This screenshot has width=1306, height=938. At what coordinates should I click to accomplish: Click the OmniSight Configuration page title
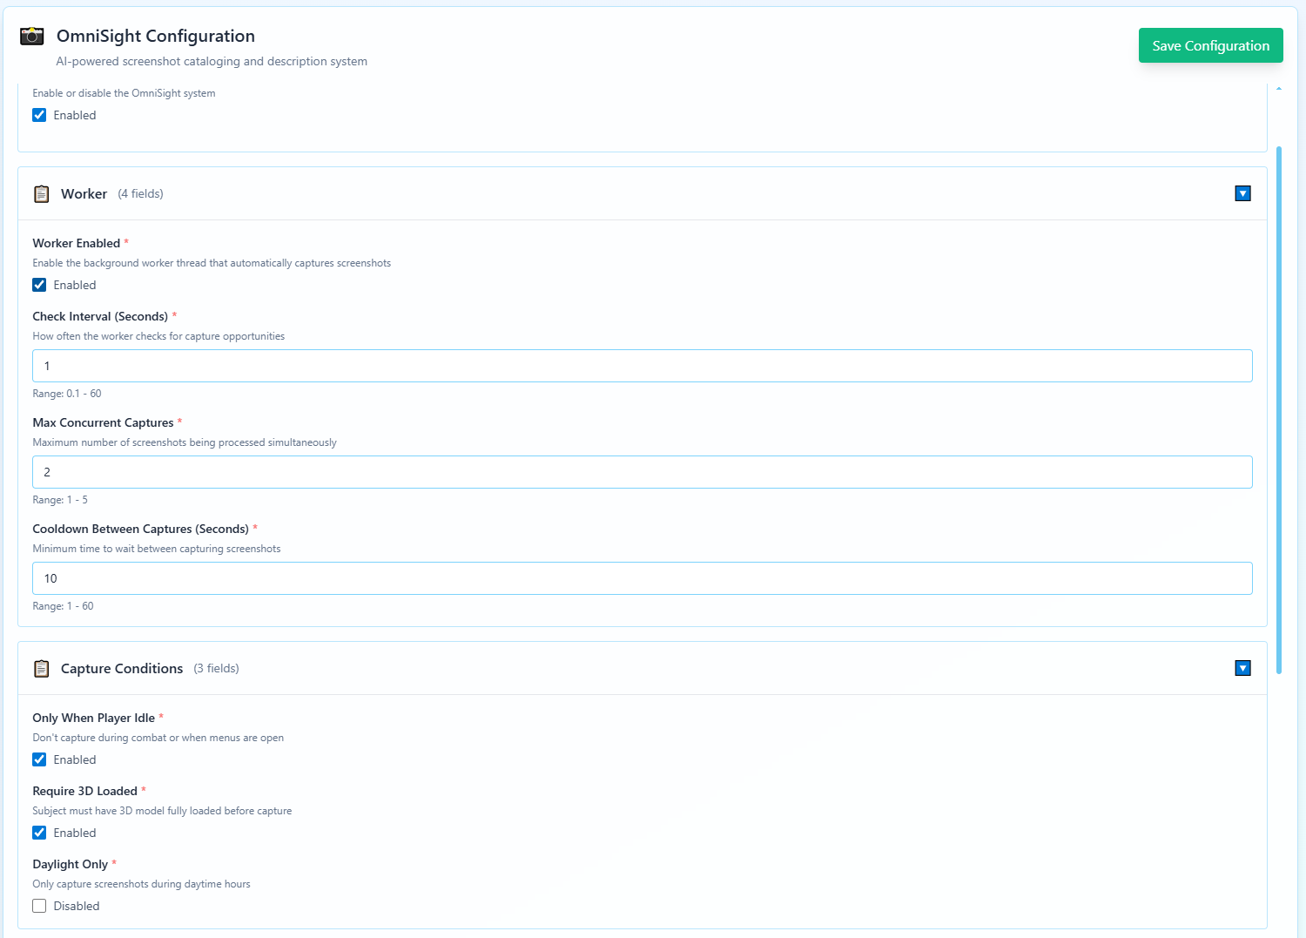click(x=156, y=36)
